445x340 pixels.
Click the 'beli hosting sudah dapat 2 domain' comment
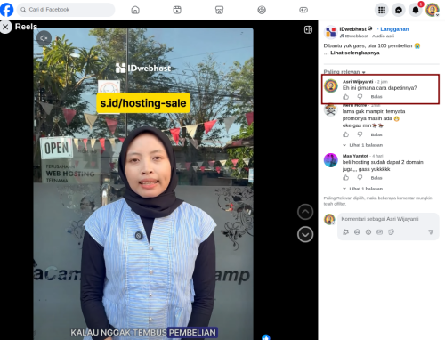(383, 166)
